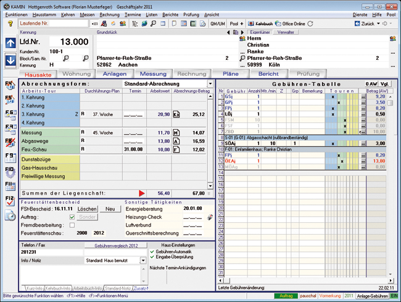Click the Kehrbuch-Info bottom tab

pos(58,288)
